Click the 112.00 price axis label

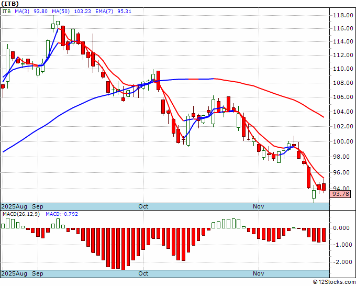pos(343,55)
